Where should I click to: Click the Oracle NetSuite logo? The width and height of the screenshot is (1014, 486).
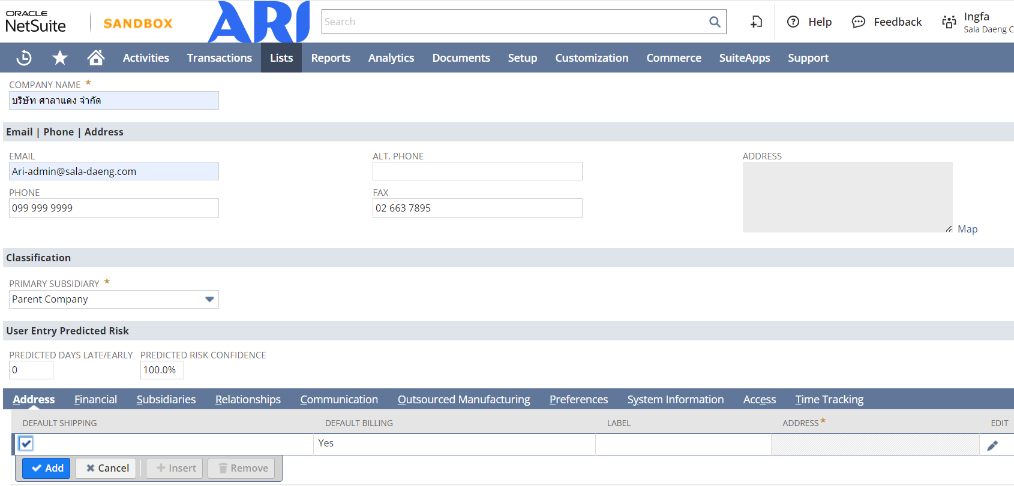coord(36,22)
